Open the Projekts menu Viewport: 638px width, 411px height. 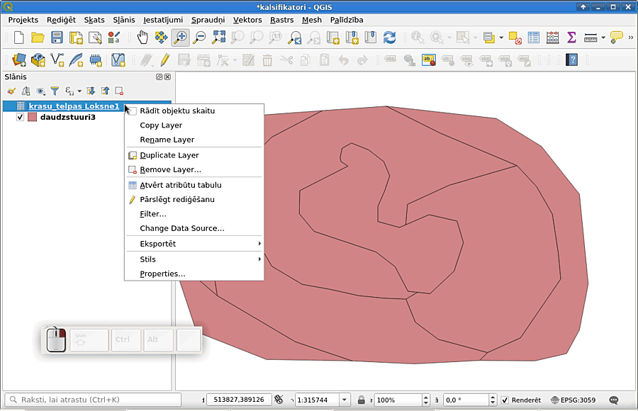(23, 20)
